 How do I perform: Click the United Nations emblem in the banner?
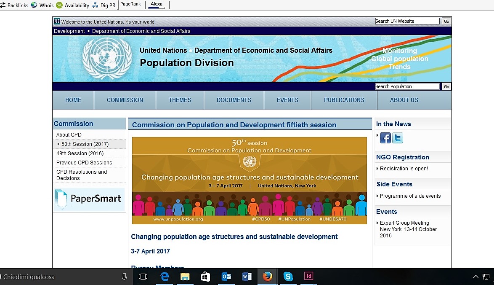coord(107,59)
